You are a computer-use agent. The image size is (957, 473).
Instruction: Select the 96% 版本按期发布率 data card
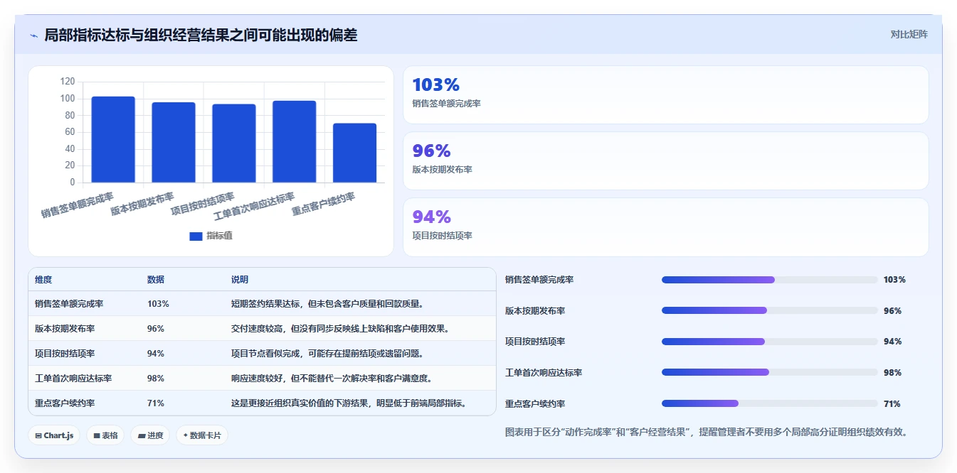pos(665,161)
